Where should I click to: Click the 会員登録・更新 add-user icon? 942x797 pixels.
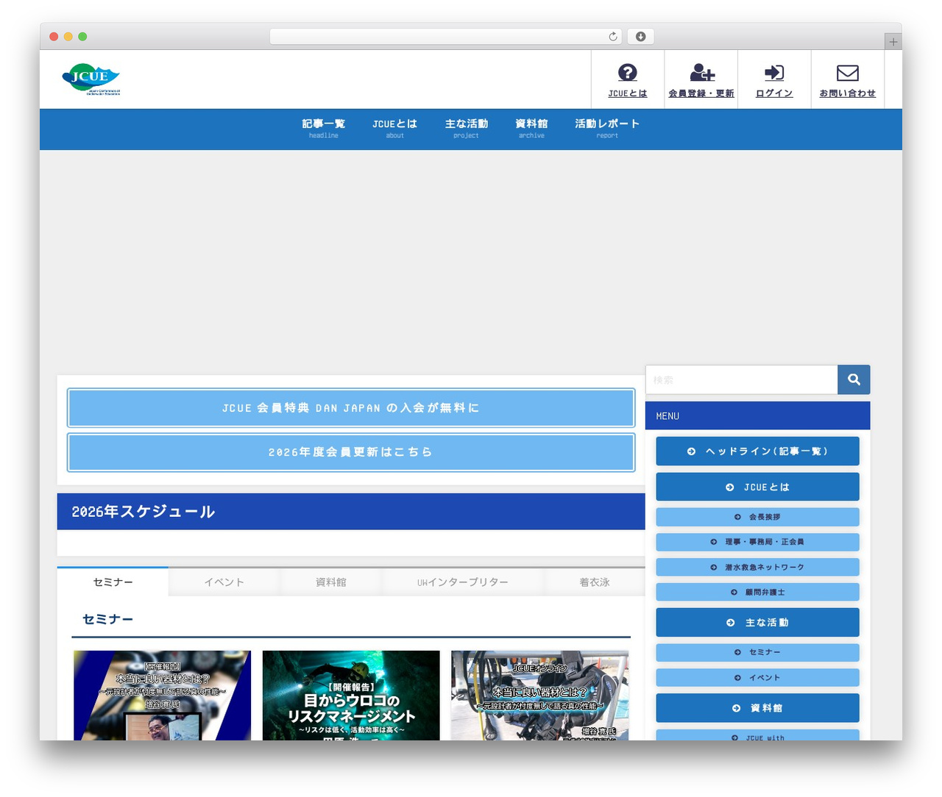[x=702, y=72]
